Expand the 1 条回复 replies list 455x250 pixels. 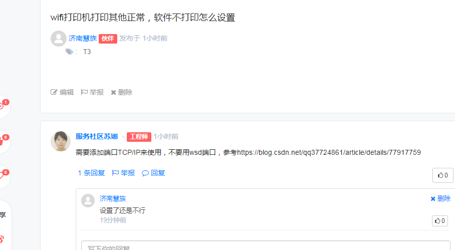point(91,173)
